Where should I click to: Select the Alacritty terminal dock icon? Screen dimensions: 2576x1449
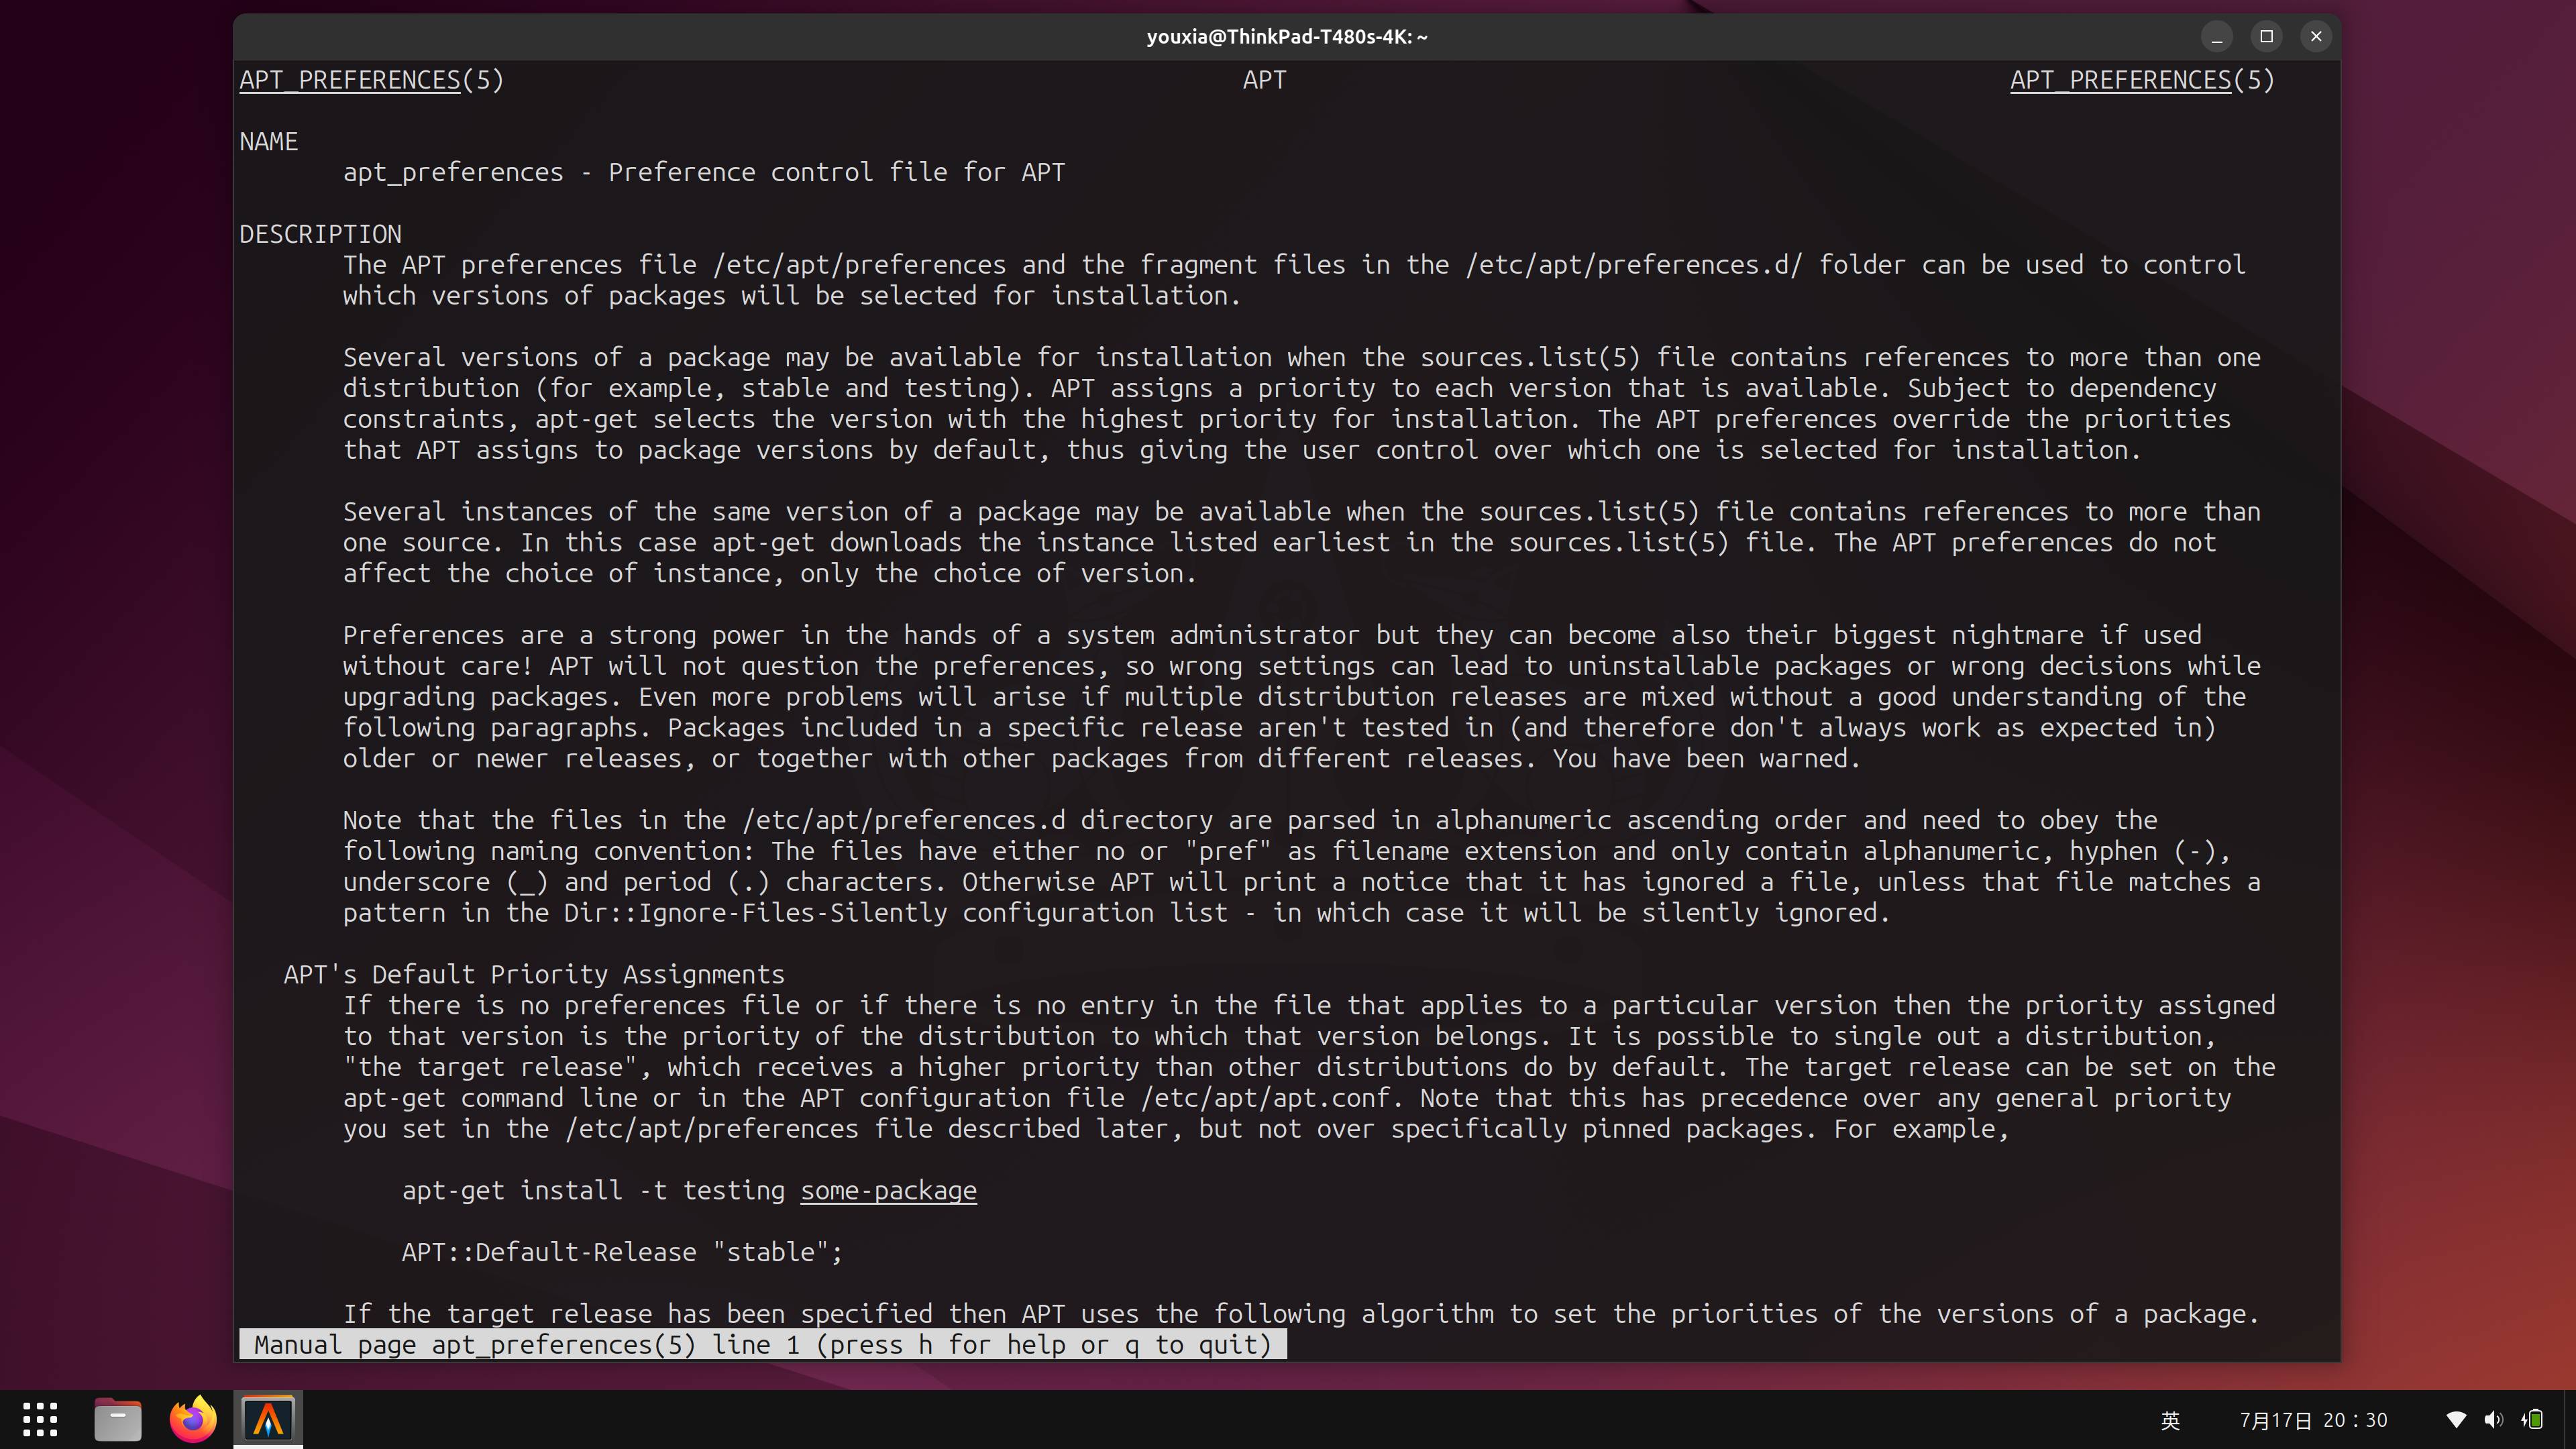(x=268, y=1419)
